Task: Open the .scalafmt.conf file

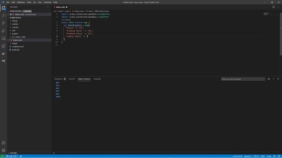Action: pos(18,47)
